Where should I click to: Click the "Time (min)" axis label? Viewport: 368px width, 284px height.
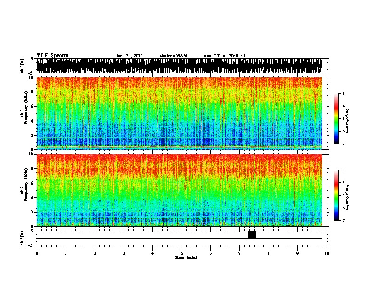coord(186,258)
